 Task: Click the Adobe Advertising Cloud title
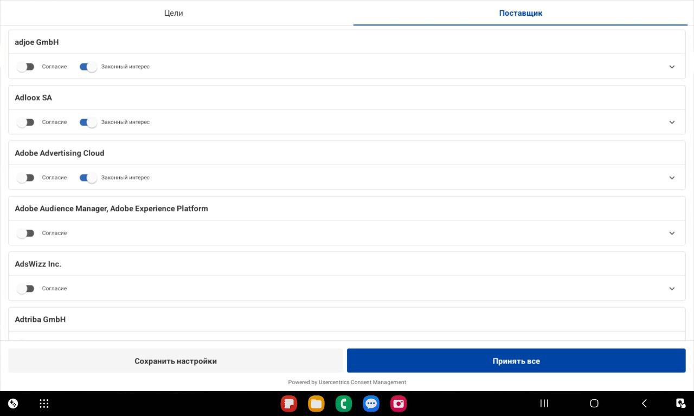tap(60, 153)
